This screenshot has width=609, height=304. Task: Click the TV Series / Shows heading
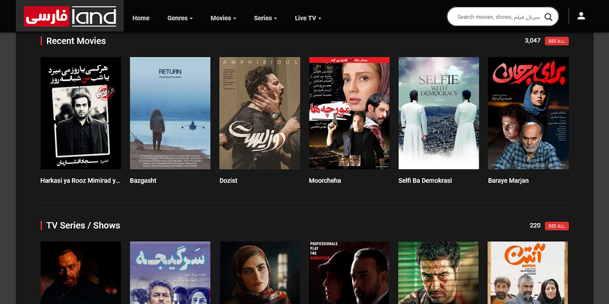[83, 226]
